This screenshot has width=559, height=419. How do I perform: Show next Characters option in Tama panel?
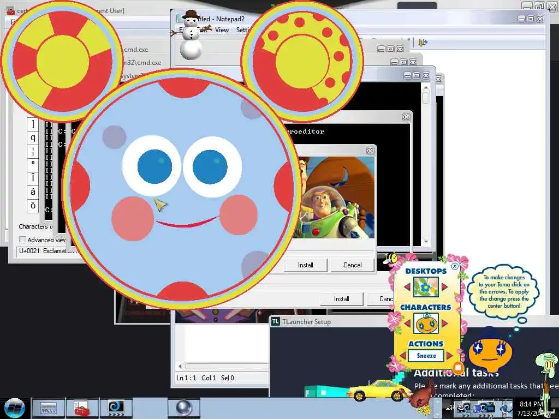tap(444, 323)
